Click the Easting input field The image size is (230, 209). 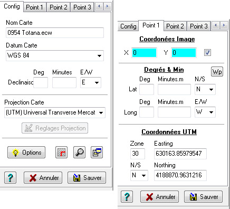coord(180,154)
